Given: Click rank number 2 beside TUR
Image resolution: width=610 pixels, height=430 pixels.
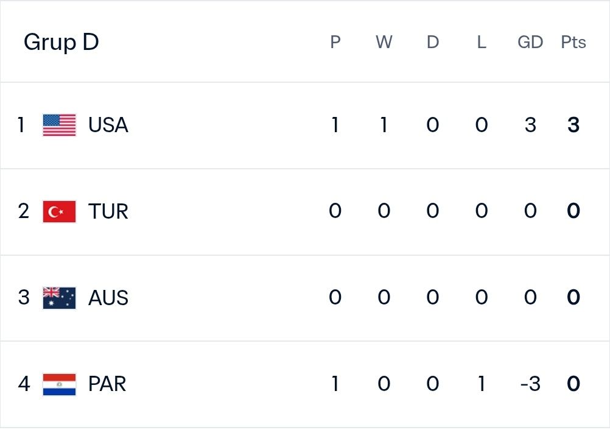Looking at the screenshot, I should pos(23,211).
